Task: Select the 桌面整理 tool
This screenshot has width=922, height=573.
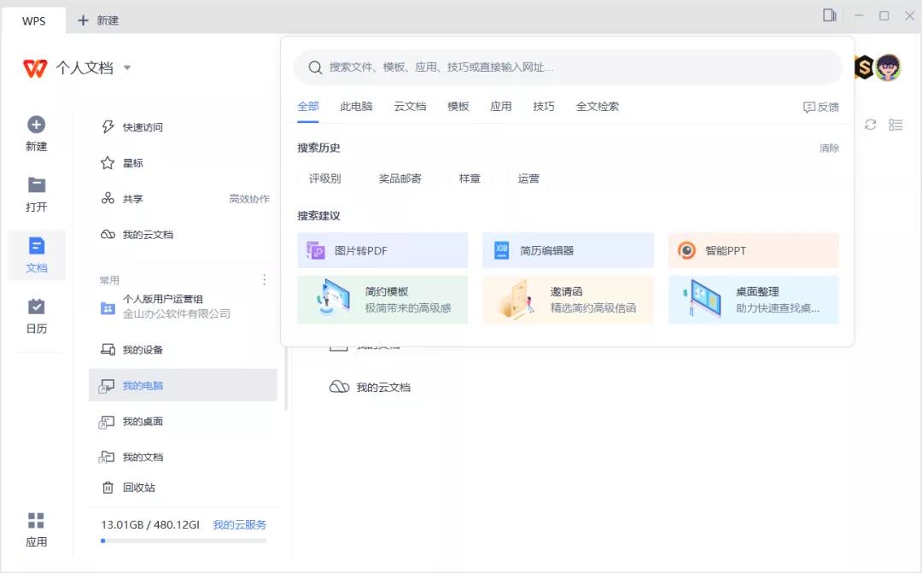Action: [x=751, y=300]
